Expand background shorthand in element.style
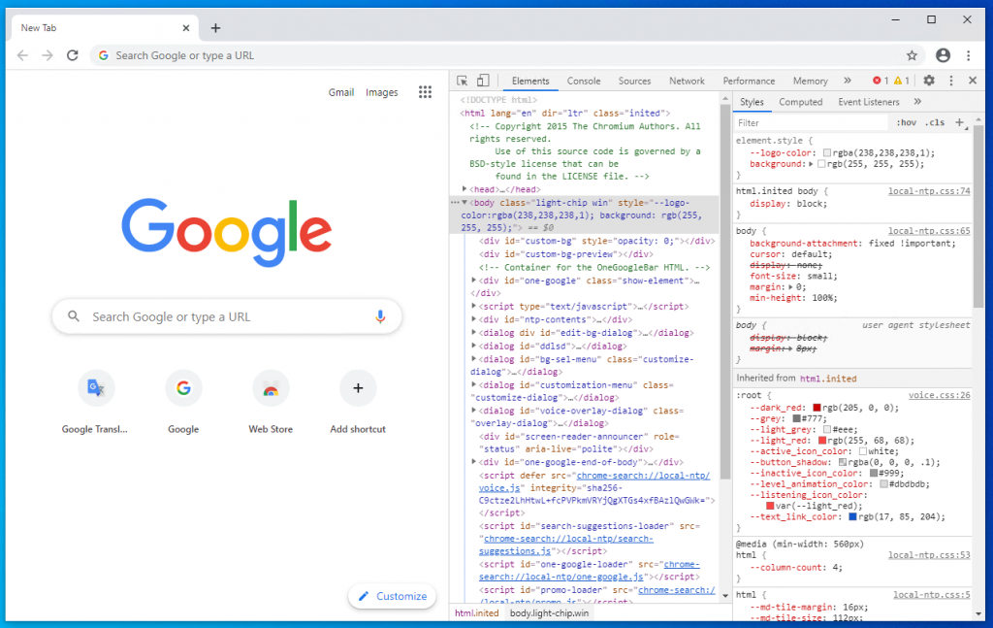The height and width of the screenshot is (628, 993). 811,163
